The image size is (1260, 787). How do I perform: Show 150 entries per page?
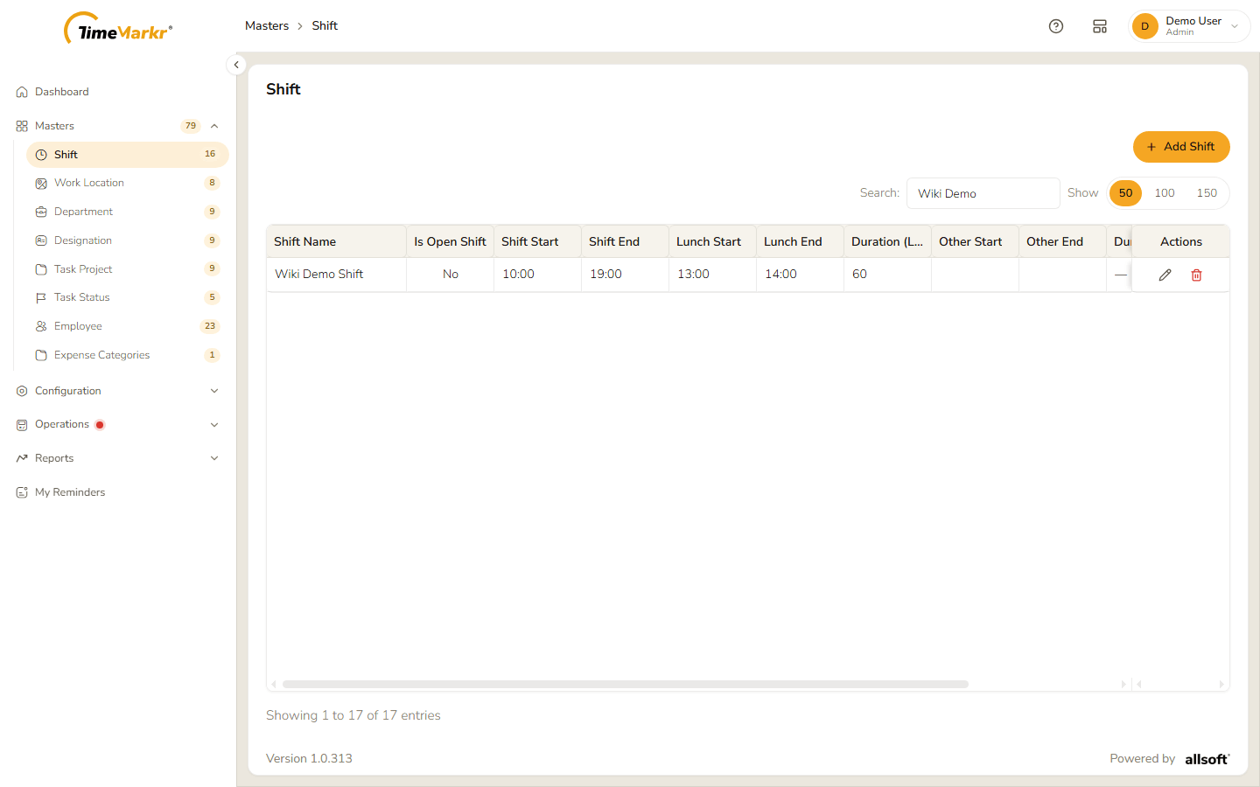point(1207,193)
